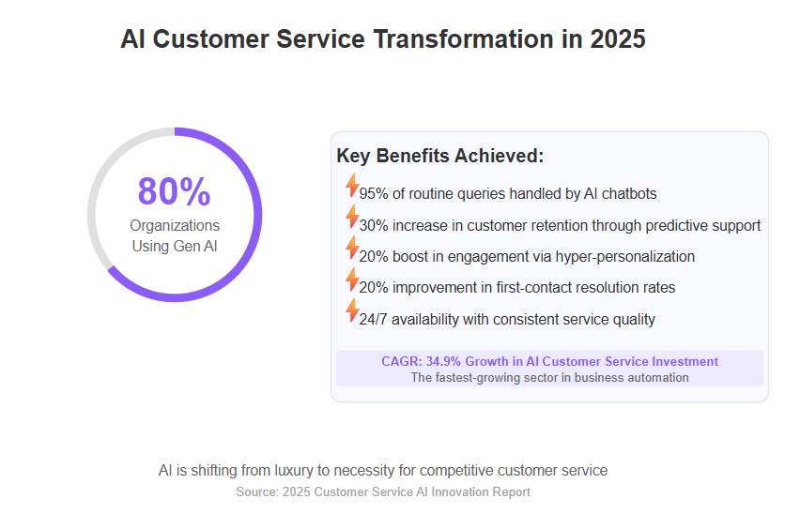The height and width of the screenshot is (514, 800).
Task: Select the 24/7 availability benefit text
Action: click(x=507, y=319)
